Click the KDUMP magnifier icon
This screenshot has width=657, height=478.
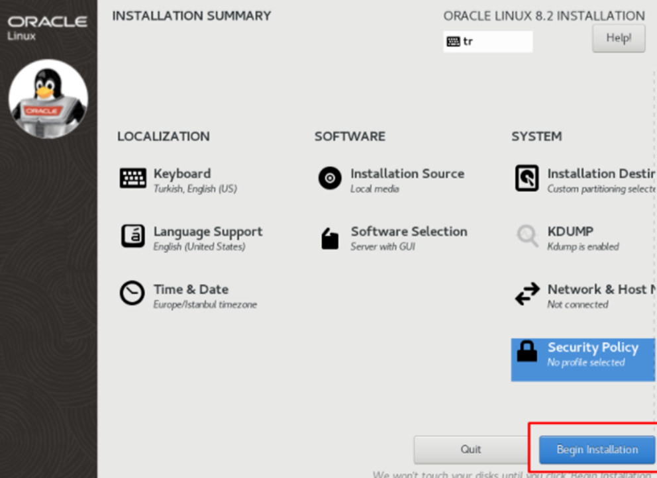click(x=527, y=236)
